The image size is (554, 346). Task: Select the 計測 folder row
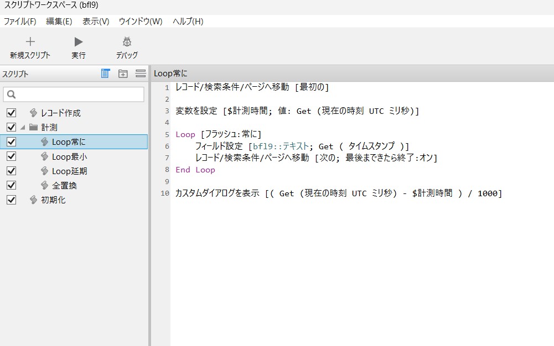point(74,127)
